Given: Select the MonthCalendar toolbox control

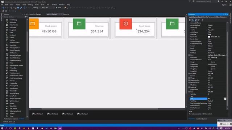Looking at the screenshot, I should click(x=14, y=50).
